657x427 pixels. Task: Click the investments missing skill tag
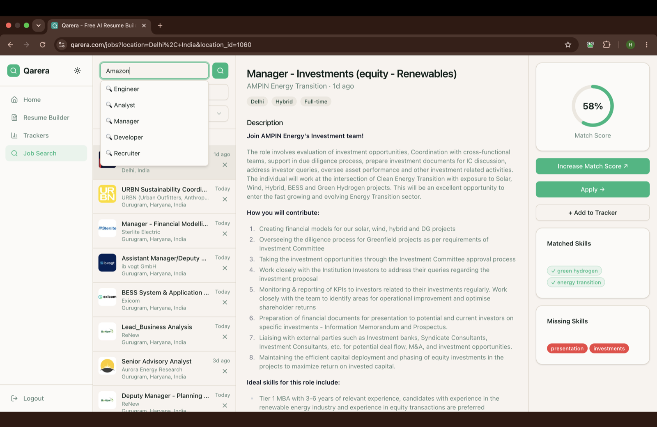pos(609,349)
